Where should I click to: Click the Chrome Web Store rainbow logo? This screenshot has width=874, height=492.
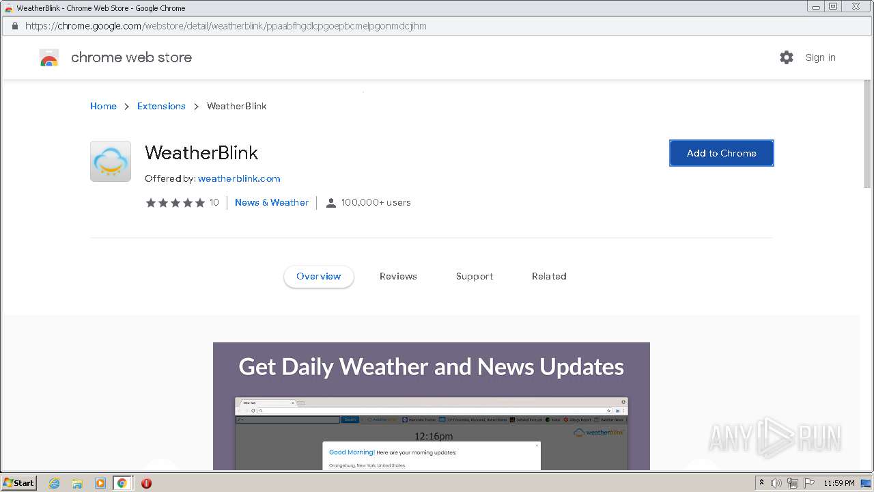[x=49, y=58]
